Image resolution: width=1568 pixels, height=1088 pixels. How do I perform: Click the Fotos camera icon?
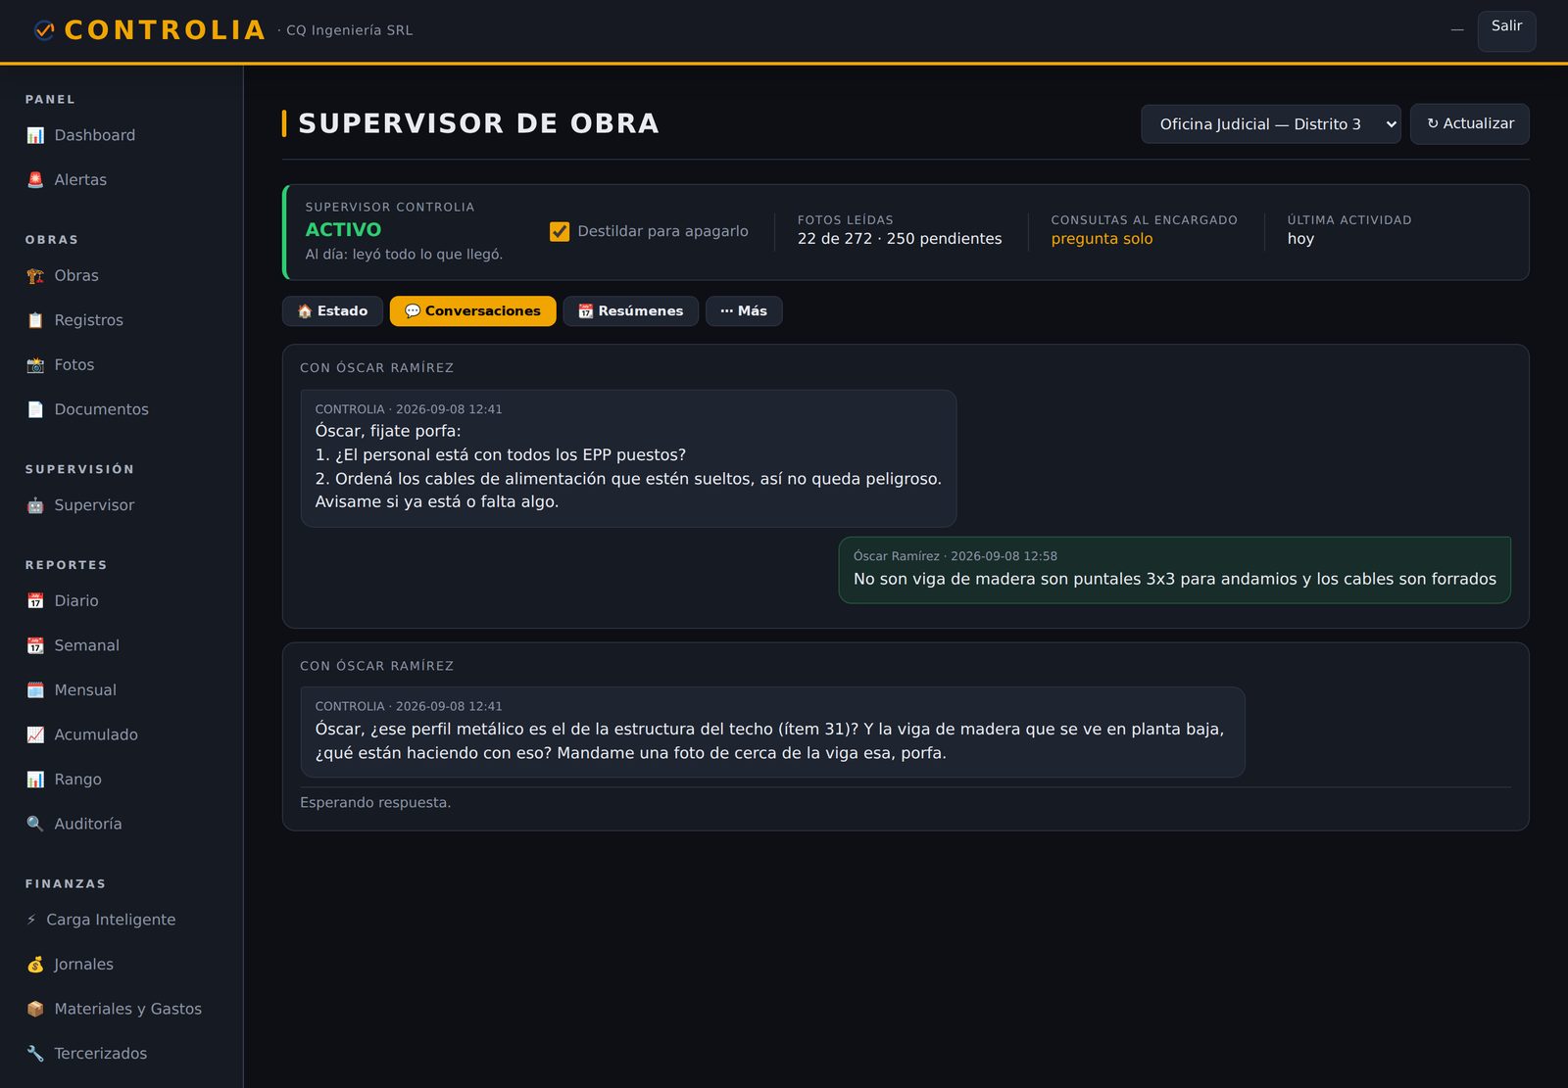[35, 365]
